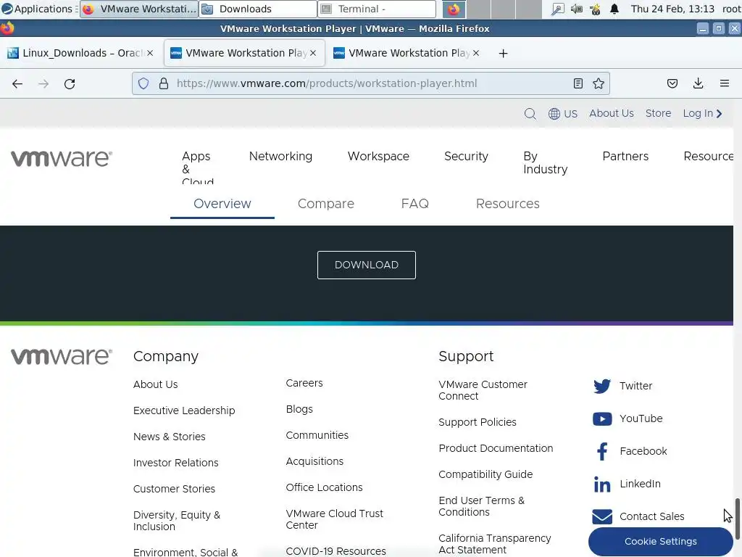Image resolution: width=742 pixels, height=557 pixels.
Task: Open Customer Stories footer link
Action: pyautogui.click(x=174, y=489)
